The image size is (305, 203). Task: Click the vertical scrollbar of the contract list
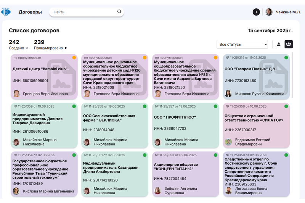pyautogui.click(x=292, y=76)
